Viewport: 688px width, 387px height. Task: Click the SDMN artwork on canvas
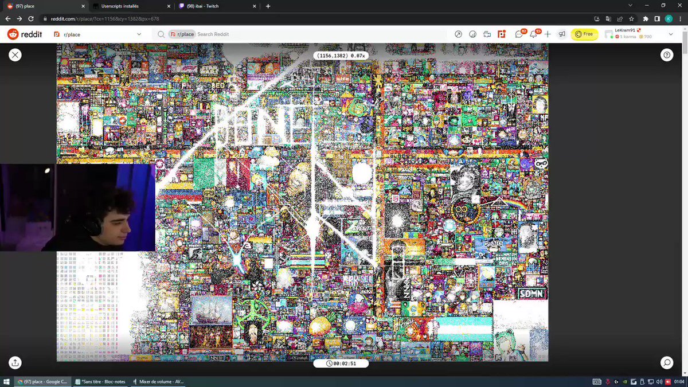531,294
